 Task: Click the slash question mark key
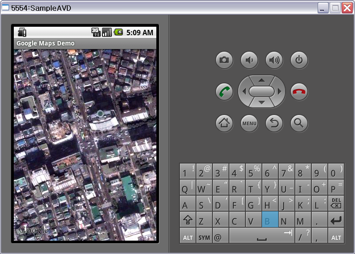click(x=303, y=235)
